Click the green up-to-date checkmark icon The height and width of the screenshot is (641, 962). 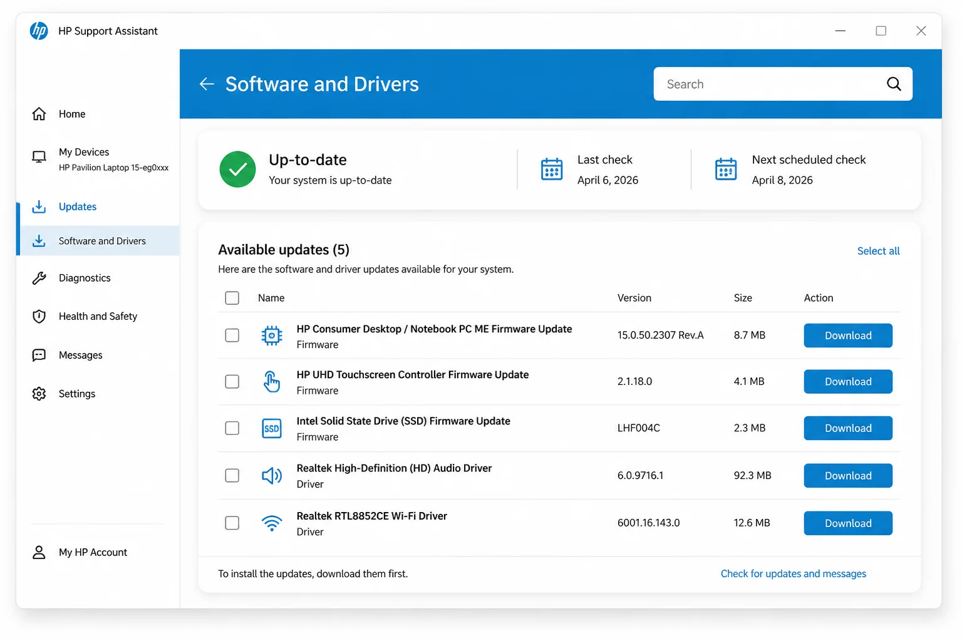237,169
